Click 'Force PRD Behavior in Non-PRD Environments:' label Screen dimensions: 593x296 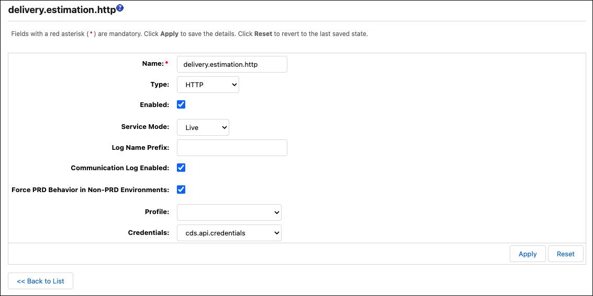(x=91, y=190)
